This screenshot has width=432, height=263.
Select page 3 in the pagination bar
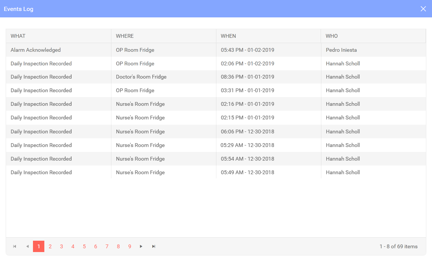[61, 246]
